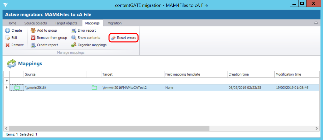Sort by Modification time column header
The image size is (323, 140).
pos(297,74)
